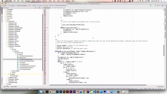Click the editor horizontal scrollbar
167x94 pixels.
tap(98, 85)
